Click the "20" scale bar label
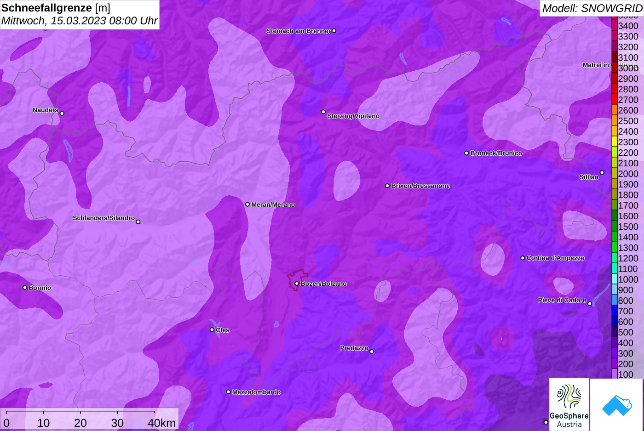Viewport: 644px width, 431px height. [x=80, y=423]
